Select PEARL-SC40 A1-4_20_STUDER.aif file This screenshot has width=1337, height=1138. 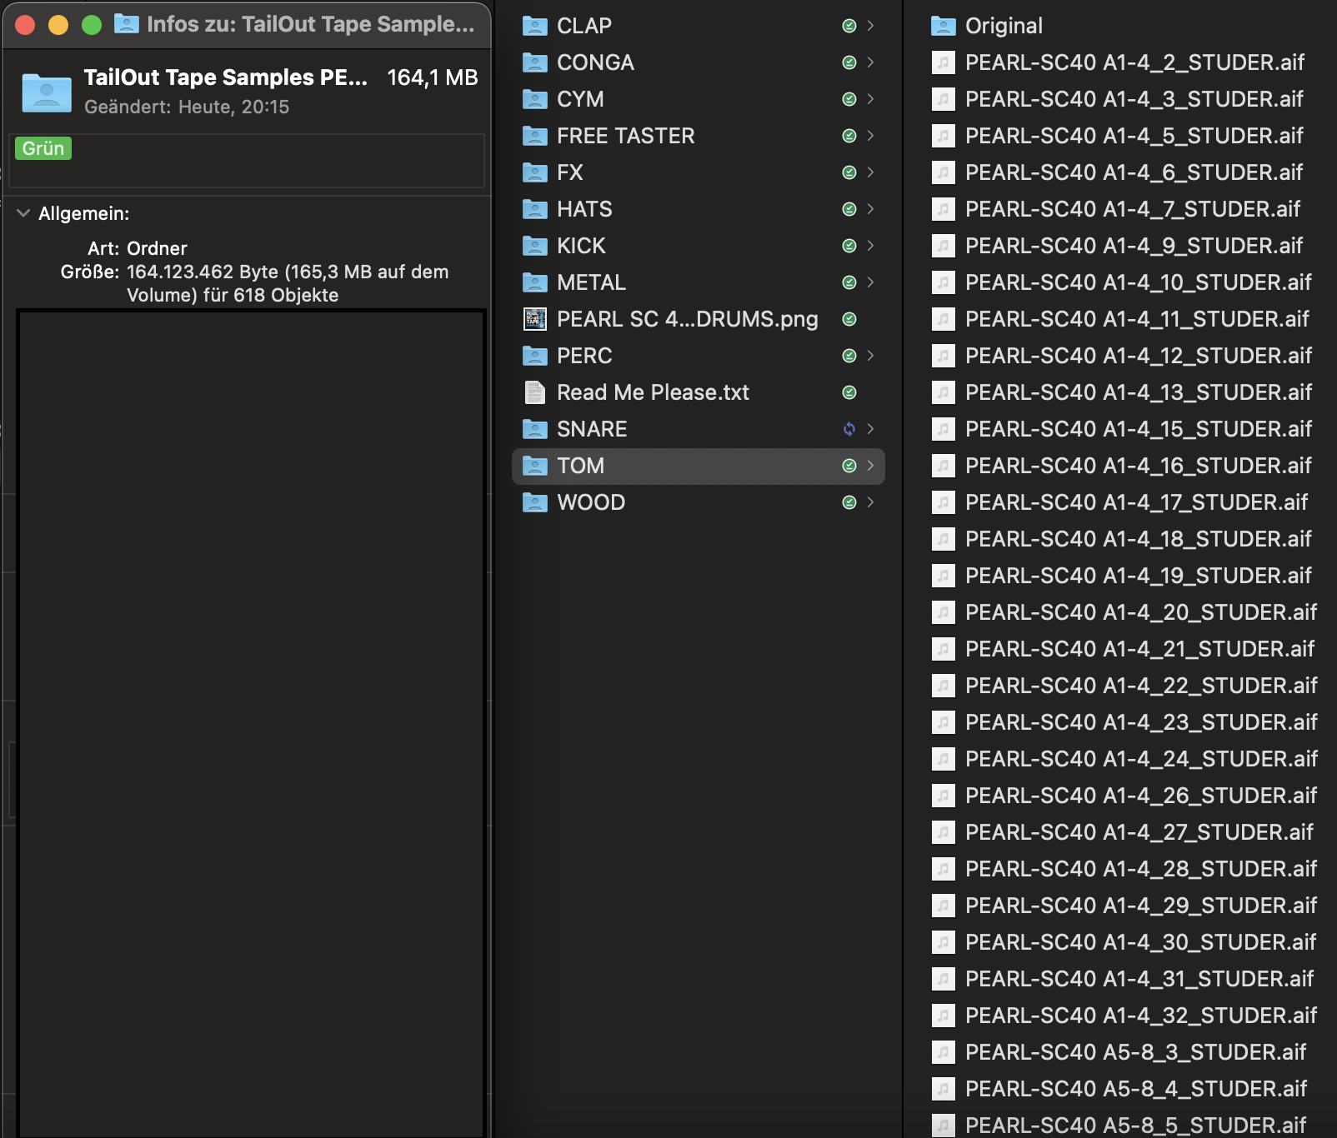point(1139,612)
